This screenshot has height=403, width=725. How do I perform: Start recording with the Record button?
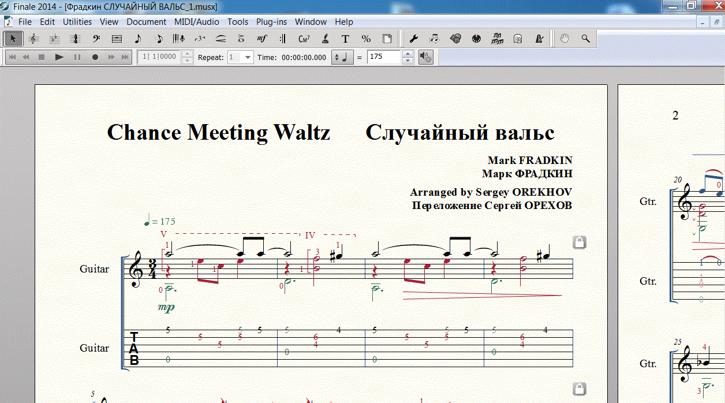click(x=95, y=57)
